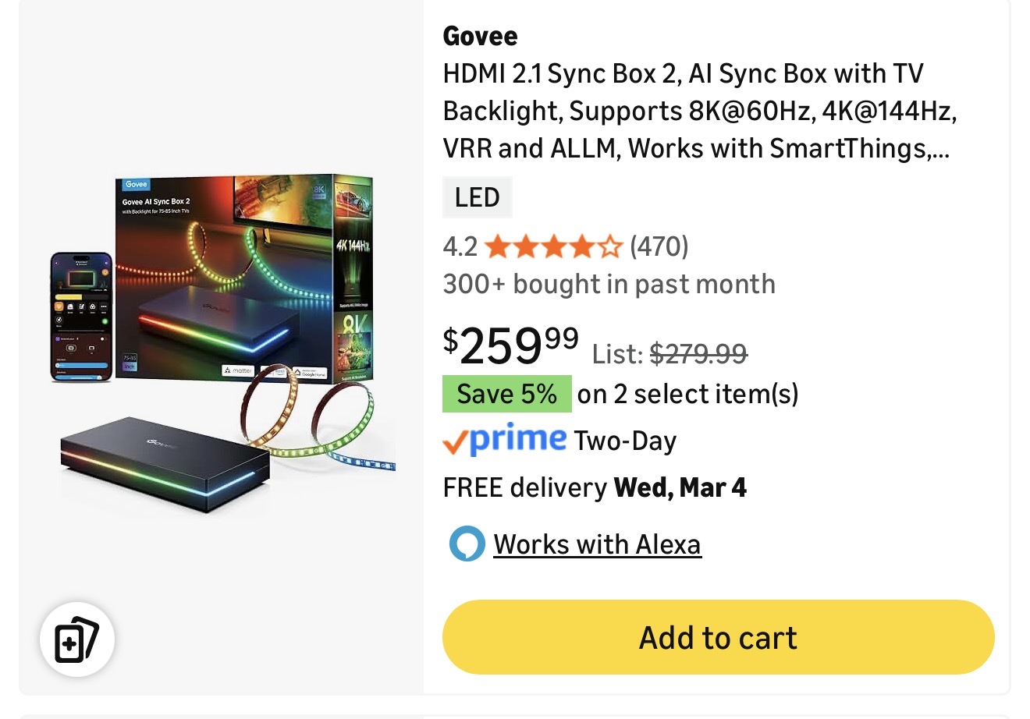Click the green Save 5% badge
The width and height of the screenshot is (1030, 719).
[506, 394]
